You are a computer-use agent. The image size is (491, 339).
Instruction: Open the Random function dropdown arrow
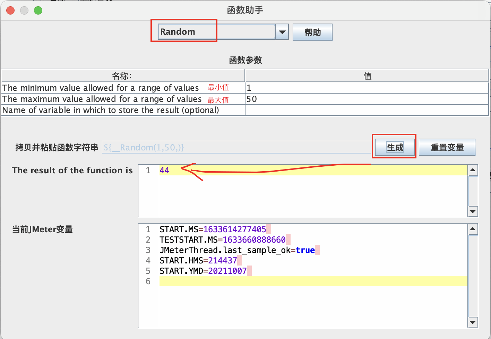coord(282,32)
